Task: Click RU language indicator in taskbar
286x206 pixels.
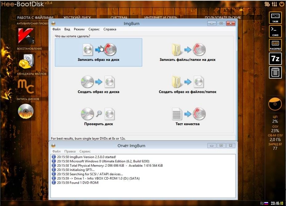Action: click(264, 203)
